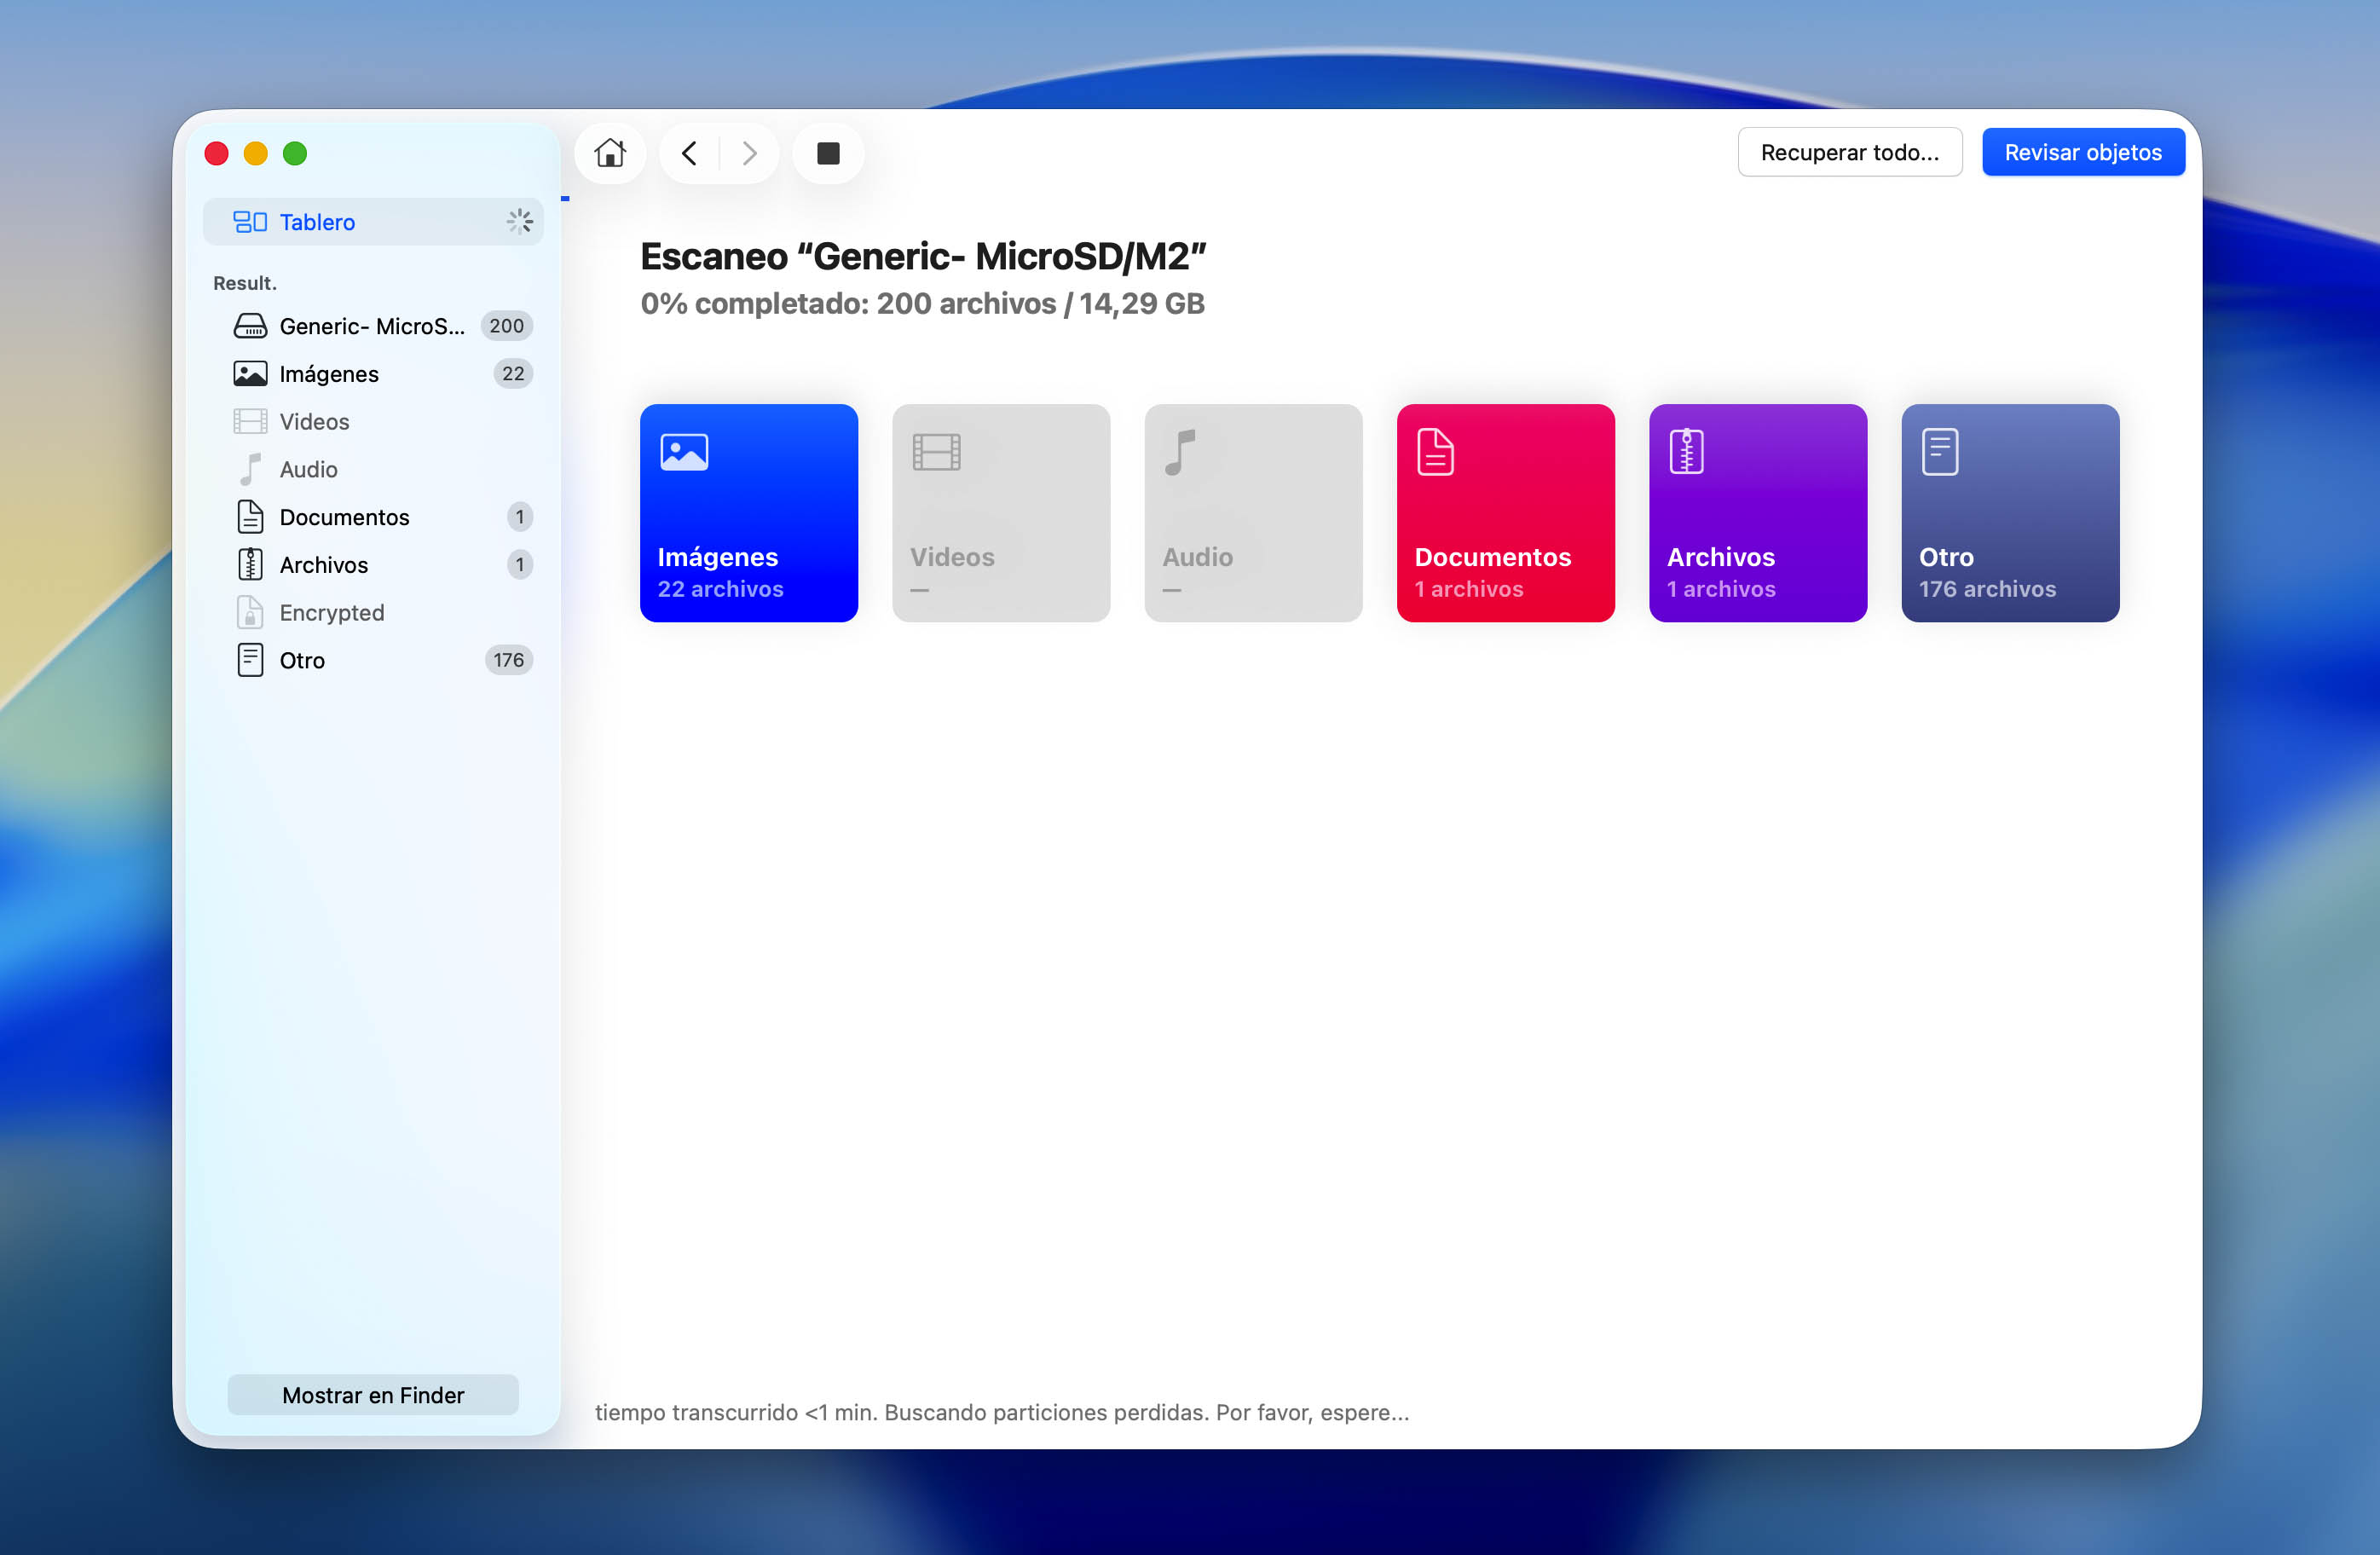The width and height of the screenshot is (2380, 1555).
Task: Open the blue Imágenes card
Action: pyautogui.click(x=749, y=513)
